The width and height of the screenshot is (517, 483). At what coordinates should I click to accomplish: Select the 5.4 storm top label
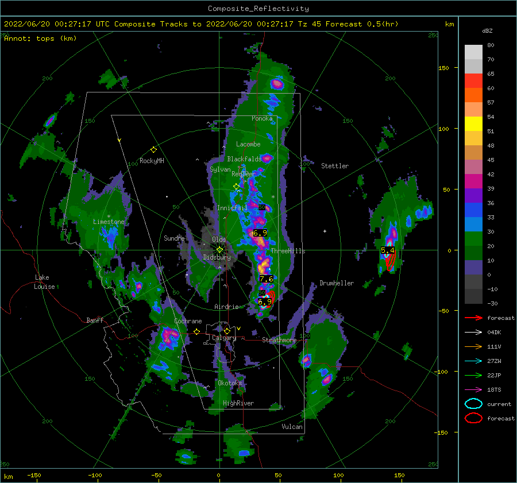pyautogui.click(x=387, y=250)
